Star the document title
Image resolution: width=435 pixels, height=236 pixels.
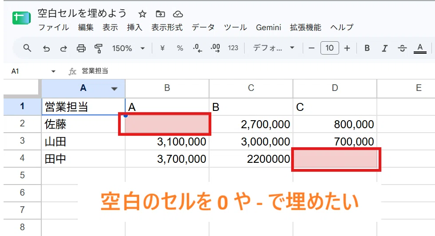point(142,14)
